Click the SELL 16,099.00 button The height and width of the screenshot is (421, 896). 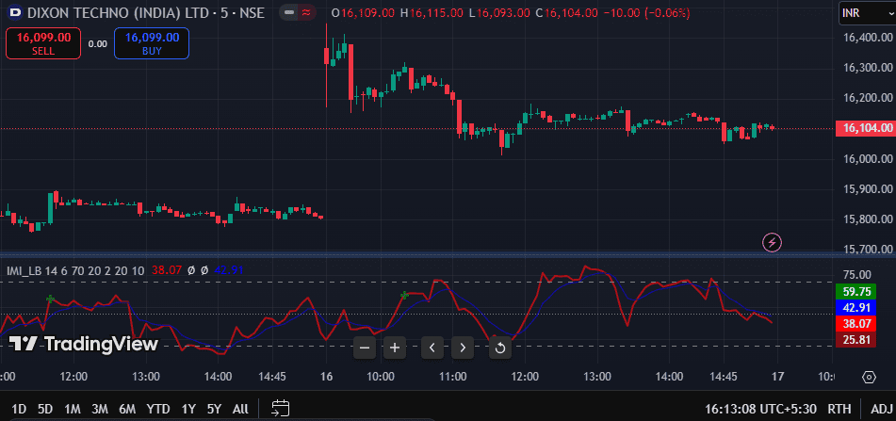point(43,43)
